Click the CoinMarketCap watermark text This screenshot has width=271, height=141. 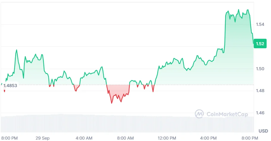227,114
